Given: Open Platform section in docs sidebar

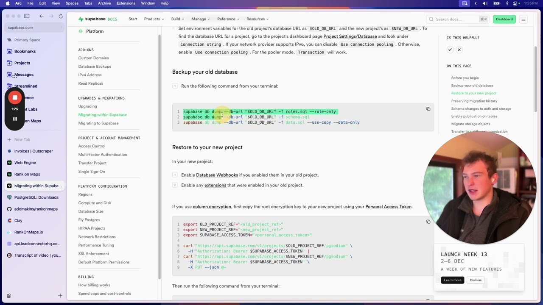Looking at the screenshot, I should coord(95,31).
